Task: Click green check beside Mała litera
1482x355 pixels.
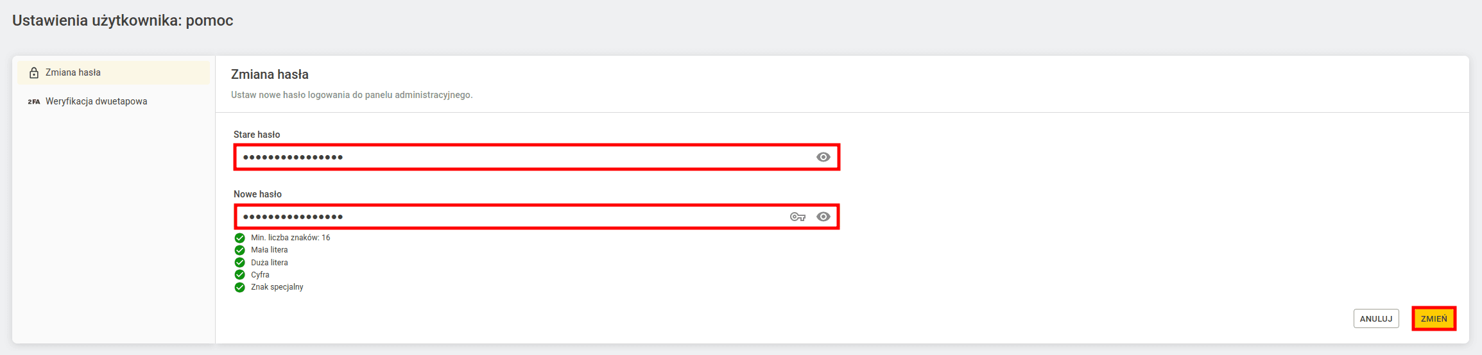Action: pyautogui.click(x=240, y=250)
